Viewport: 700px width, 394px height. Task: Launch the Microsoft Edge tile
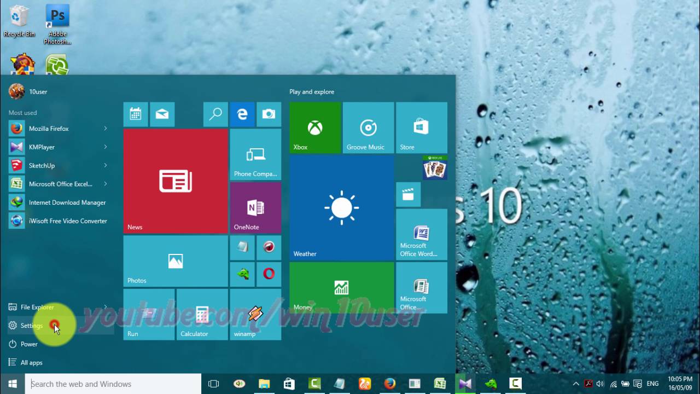(x=242, y=114)
